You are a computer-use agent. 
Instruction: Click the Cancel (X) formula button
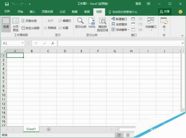pyautogui.click(x=36, y=43)
